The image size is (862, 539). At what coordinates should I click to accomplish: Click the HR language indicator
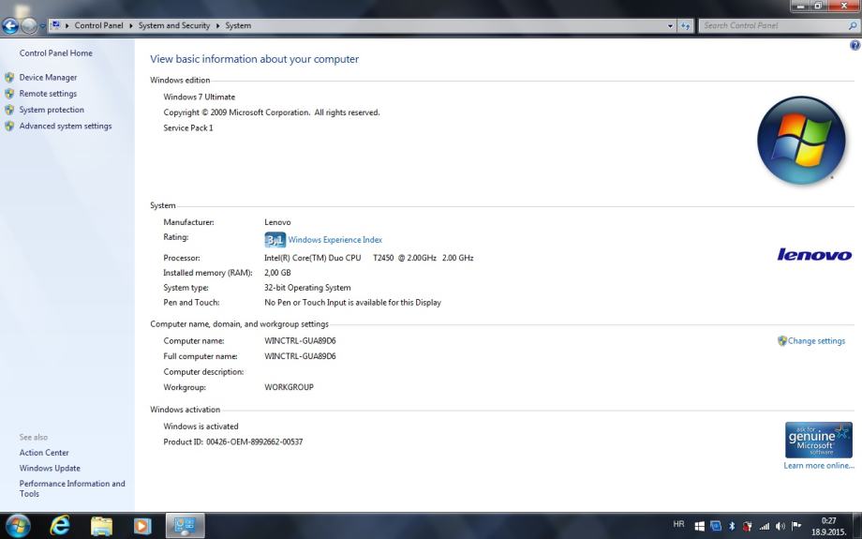tap(679, 525)
